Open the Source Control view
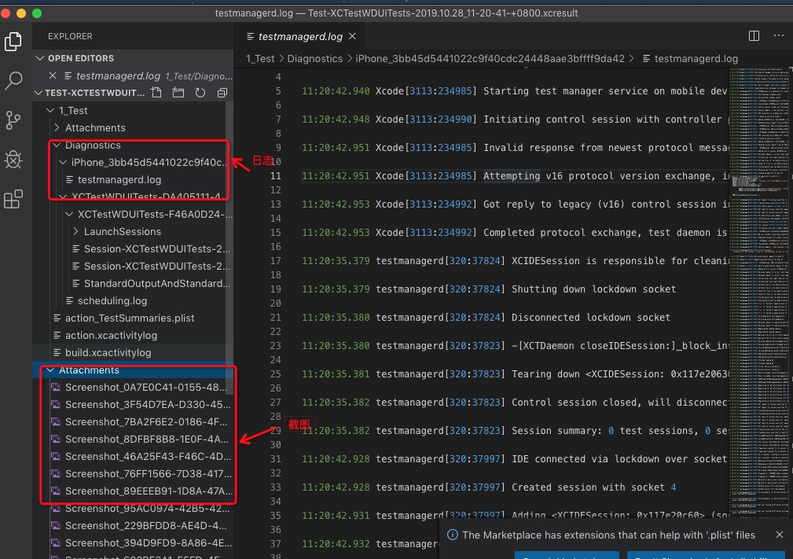This screenshot has width=793, height=559. [x=13, y=120]
